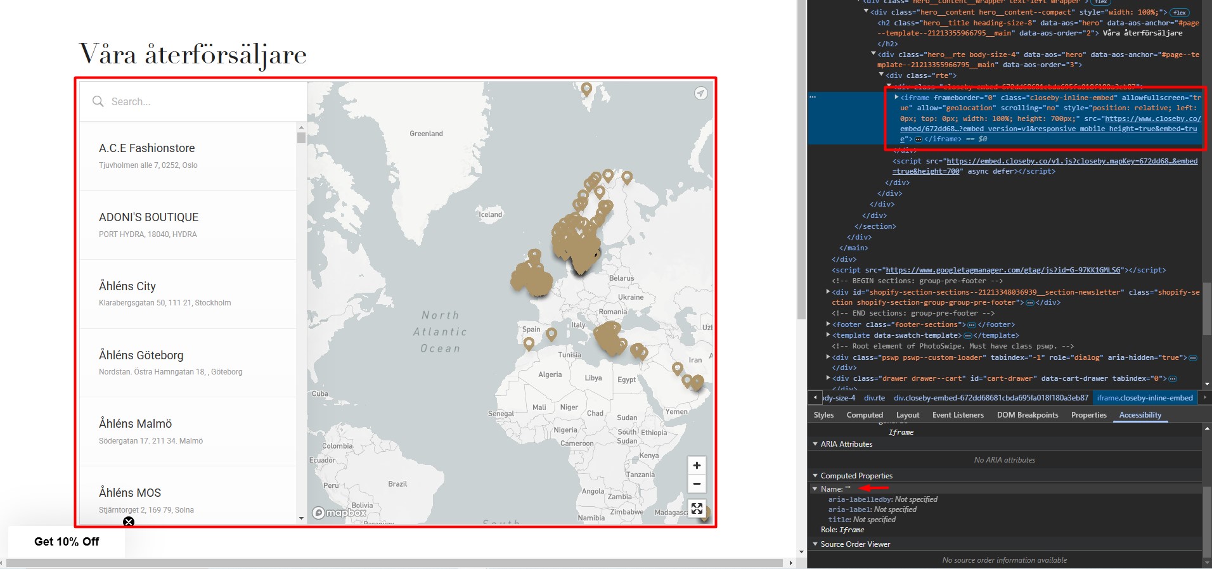
Task: Open the googletagmanager script URL link
Action: 1003,270
